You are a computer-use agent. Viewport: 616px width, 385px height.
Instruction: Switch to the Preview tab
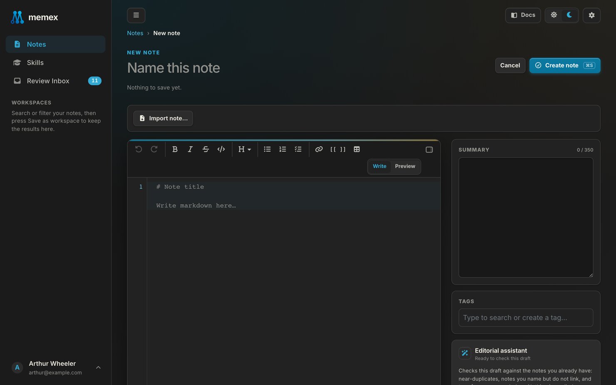pyautogui.click(x=405, y=166)
